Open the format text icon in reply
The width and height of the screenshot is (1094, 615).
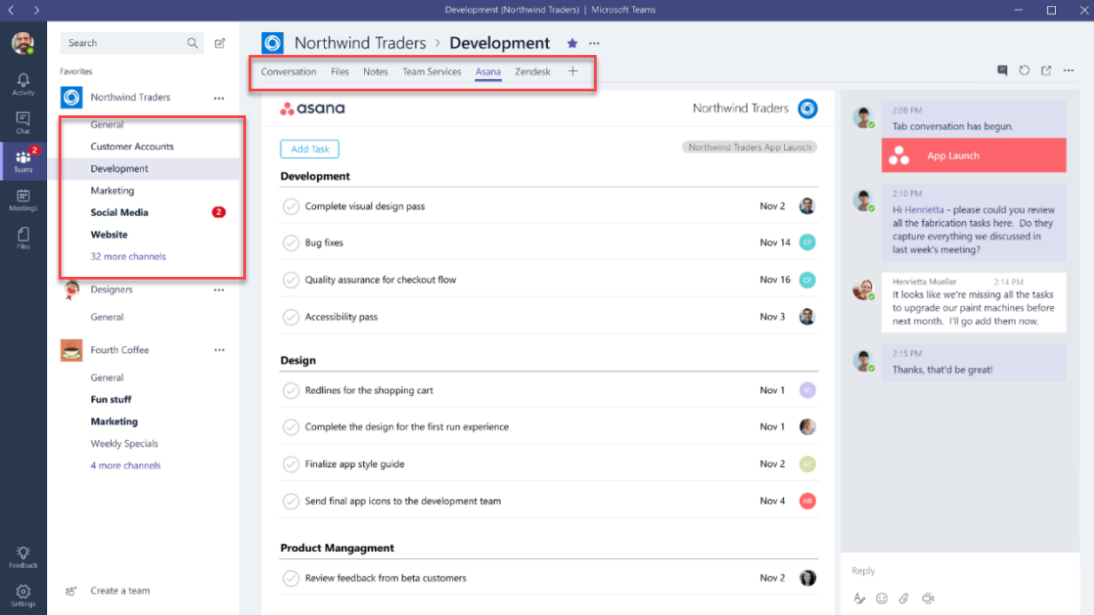click(859, 598)
